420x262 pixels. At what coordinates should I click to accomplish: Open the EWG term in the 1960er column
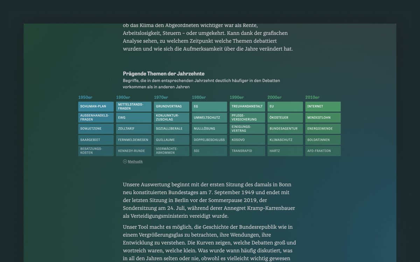click(133, 117)
